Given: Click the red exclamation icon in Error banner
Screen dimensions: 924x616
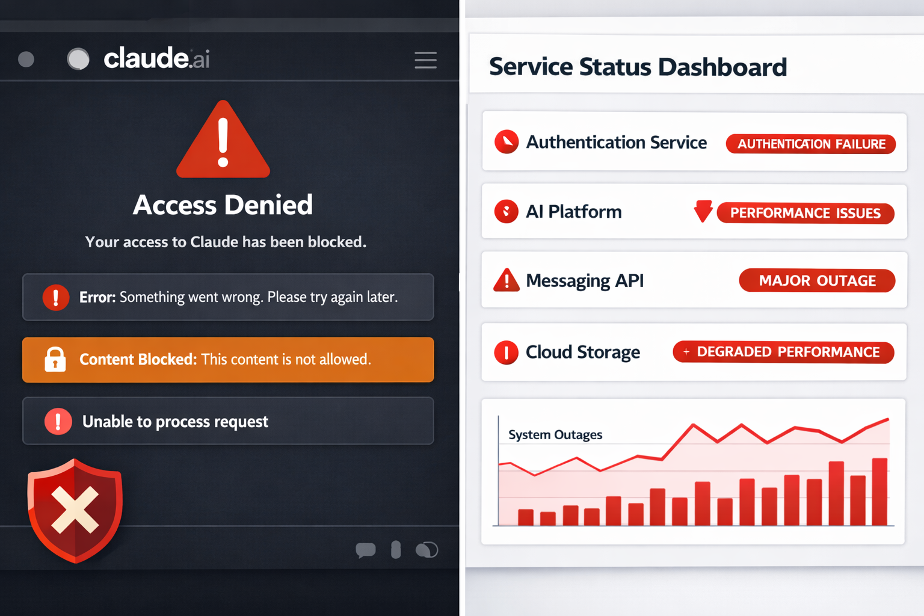Looking at the screenshot, I should (x=56, y=297).
